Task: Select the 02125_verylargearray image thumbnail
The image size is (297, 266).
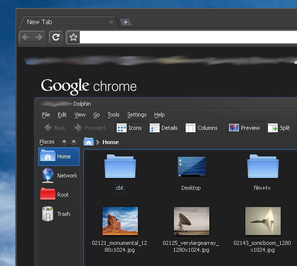Action: coord(192,221)
